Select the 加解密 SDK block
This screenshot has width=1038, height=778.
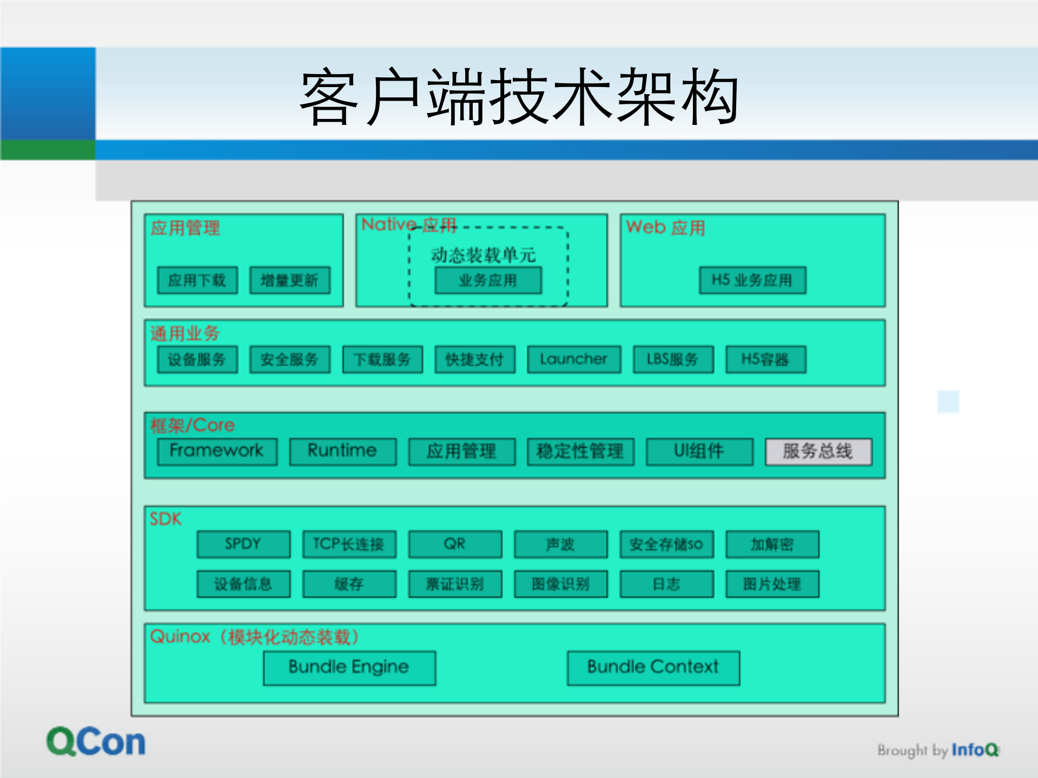(x=772, y=545)
